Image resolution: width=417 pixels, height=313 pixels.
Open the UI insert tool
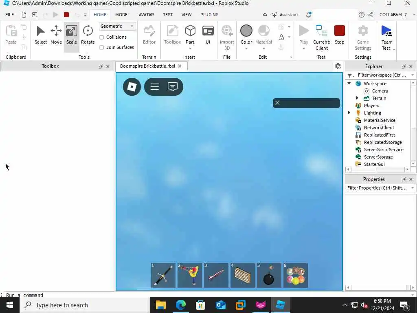[x=208, y=35]
